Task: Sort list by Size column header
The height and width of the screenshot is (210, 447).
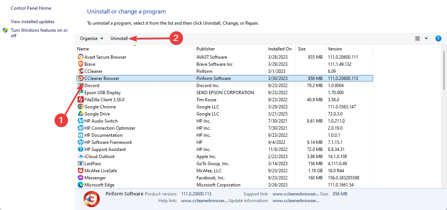Action: pyautogui.click(x=310, y=49)
